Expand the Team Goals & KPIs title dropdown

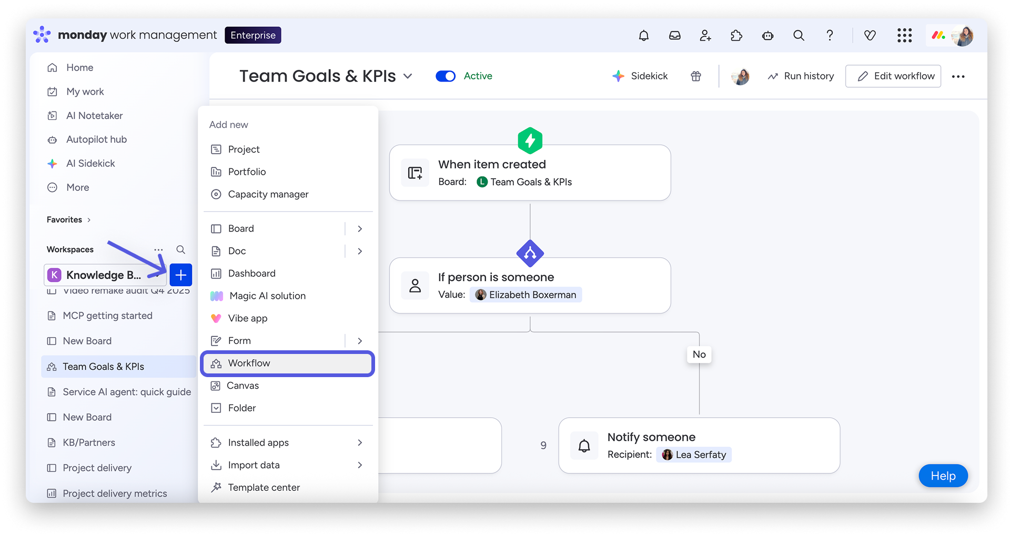(408, 76)
